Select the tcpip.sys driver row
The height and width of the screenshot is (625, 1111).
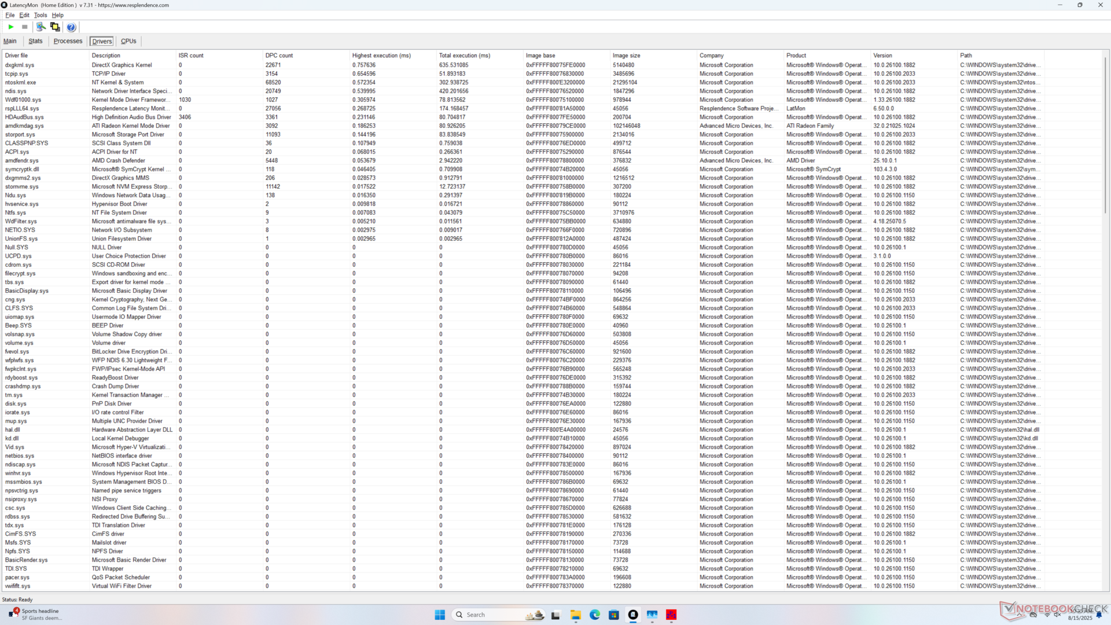[x=524, y=73]
